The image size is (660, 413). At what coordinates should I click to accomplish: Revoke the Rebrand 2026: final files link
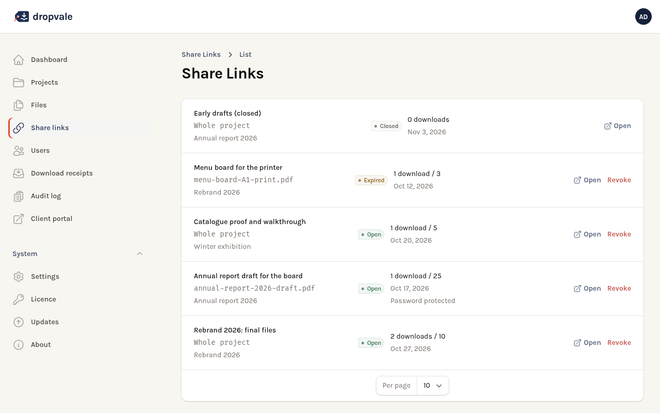click(x=619, y=343)
